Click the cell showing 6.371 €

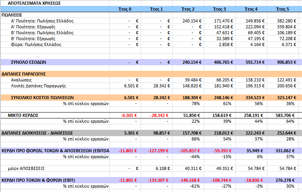289,44
